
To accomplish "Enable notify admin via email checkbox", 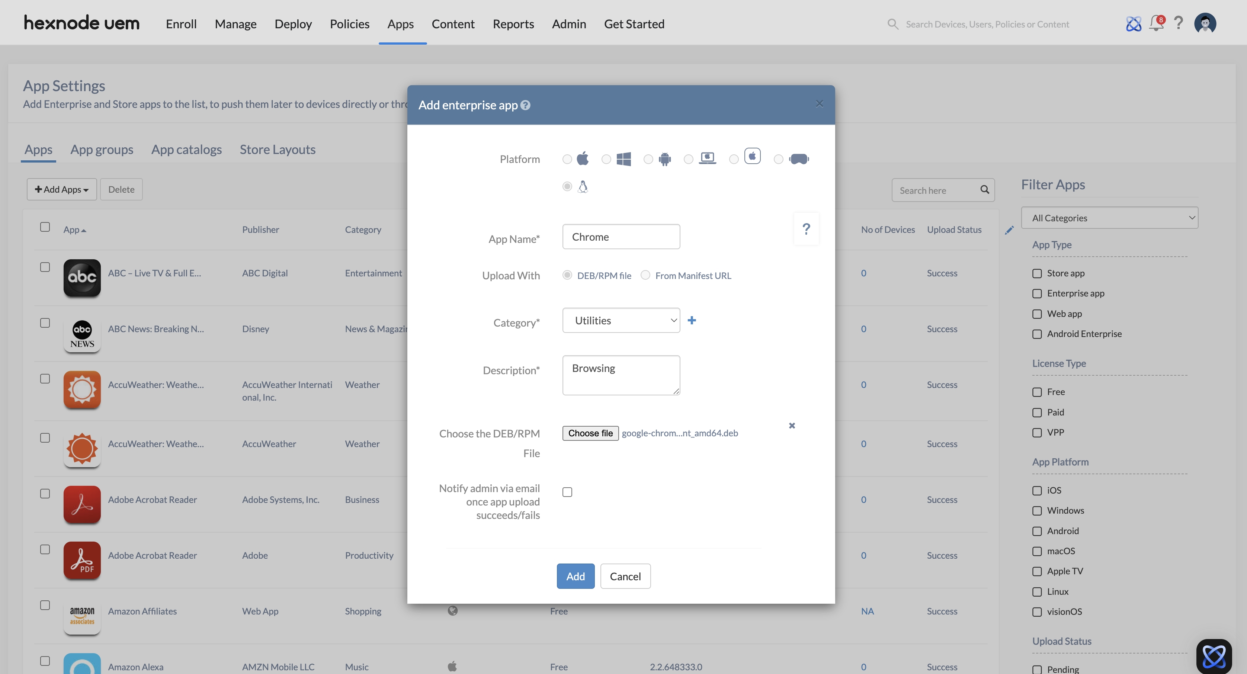I will coord(567,492).
